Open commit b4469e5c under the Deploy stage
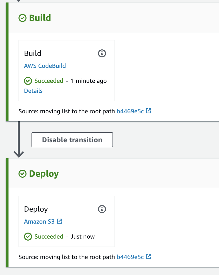The image size is (219, 275). click(x=130, y=257)
